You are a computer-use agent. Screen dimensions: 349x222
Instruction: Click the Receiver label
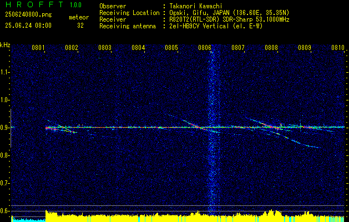(x=113, y=19)
